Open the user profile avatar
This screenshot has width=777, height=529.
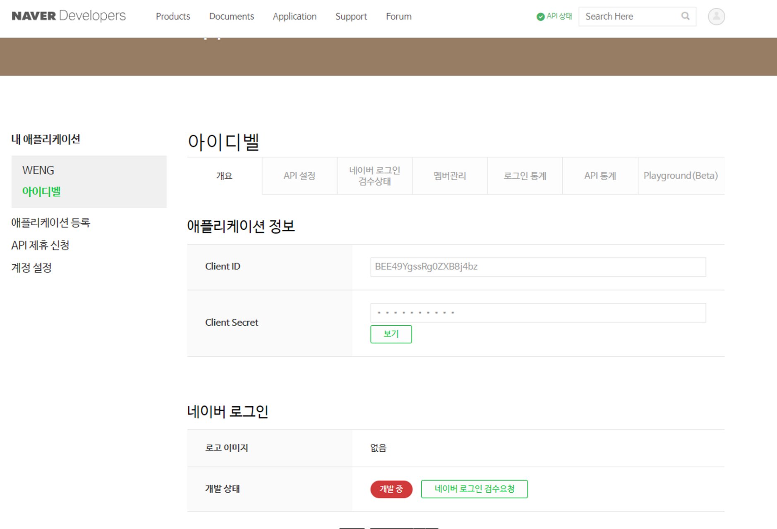[x=716, y=17]
